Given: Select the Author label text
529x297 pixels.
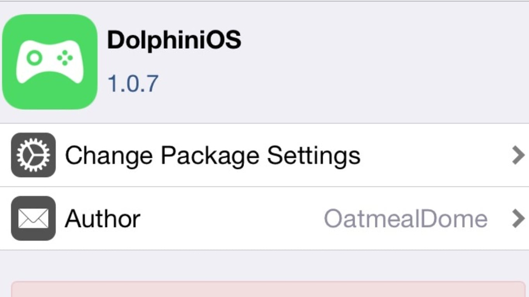Looking at the screenshot, I should (x=102, y=219).
